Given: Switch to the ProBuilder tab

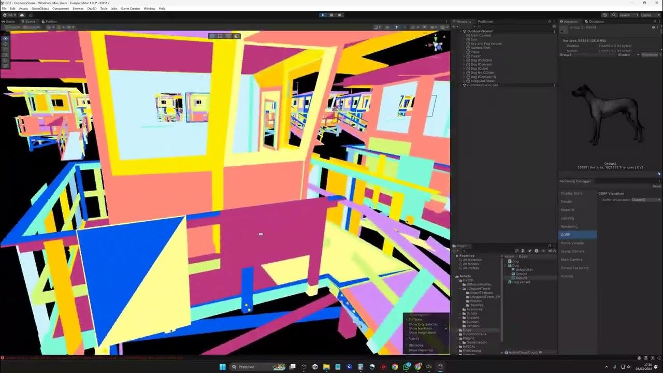Looking at the screenshot, I should [486, 22].
